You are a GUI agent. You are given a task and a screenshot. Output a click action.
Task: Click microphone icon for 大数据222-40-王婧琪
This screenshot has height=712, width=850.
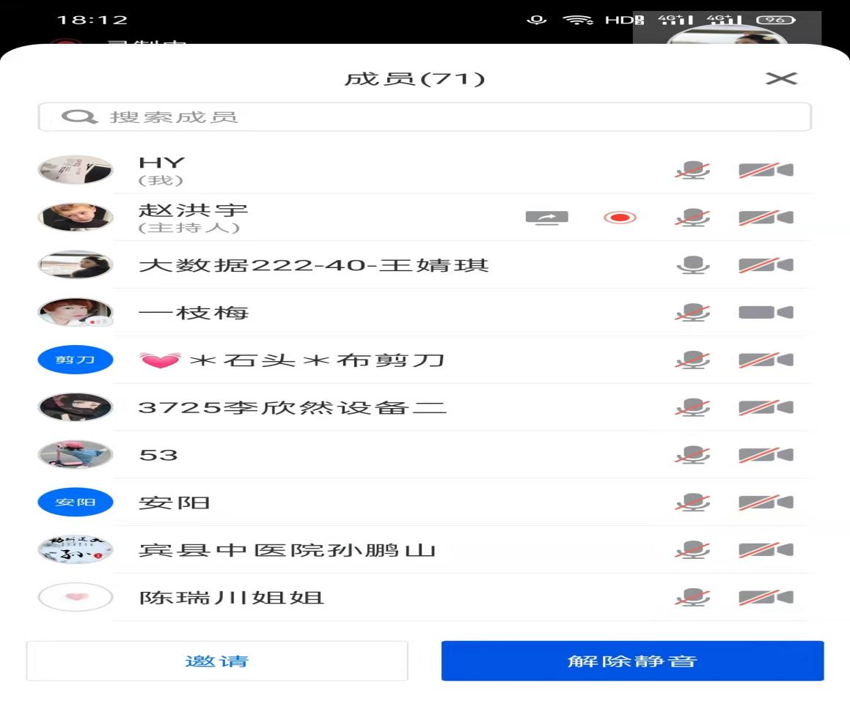692,265
